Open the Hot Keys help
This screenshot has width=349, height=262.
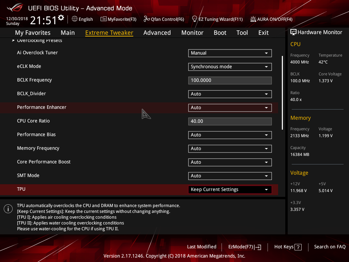point(288,247)
